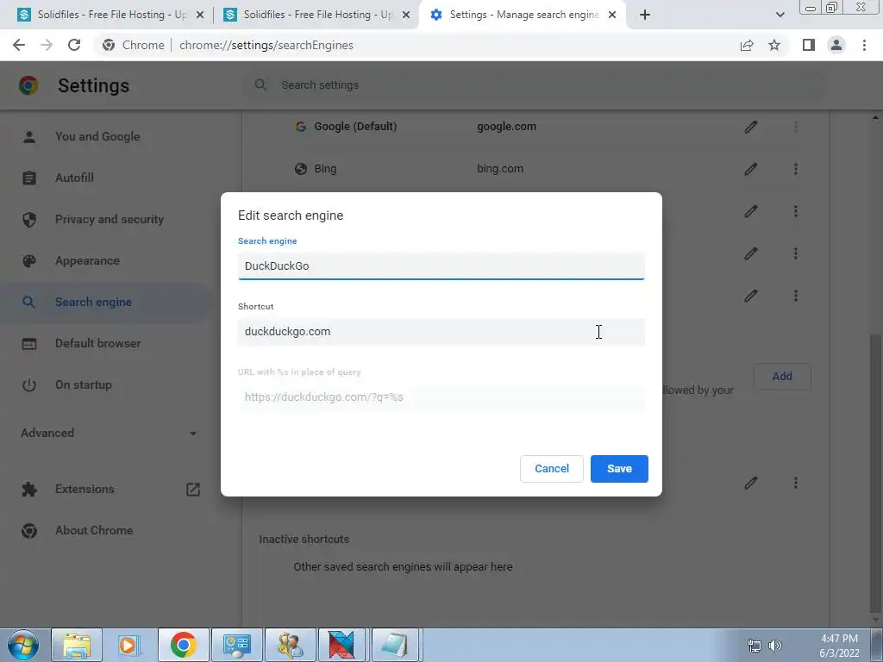
Task: Click Chrome icon in taskbar
Action: 183,645
